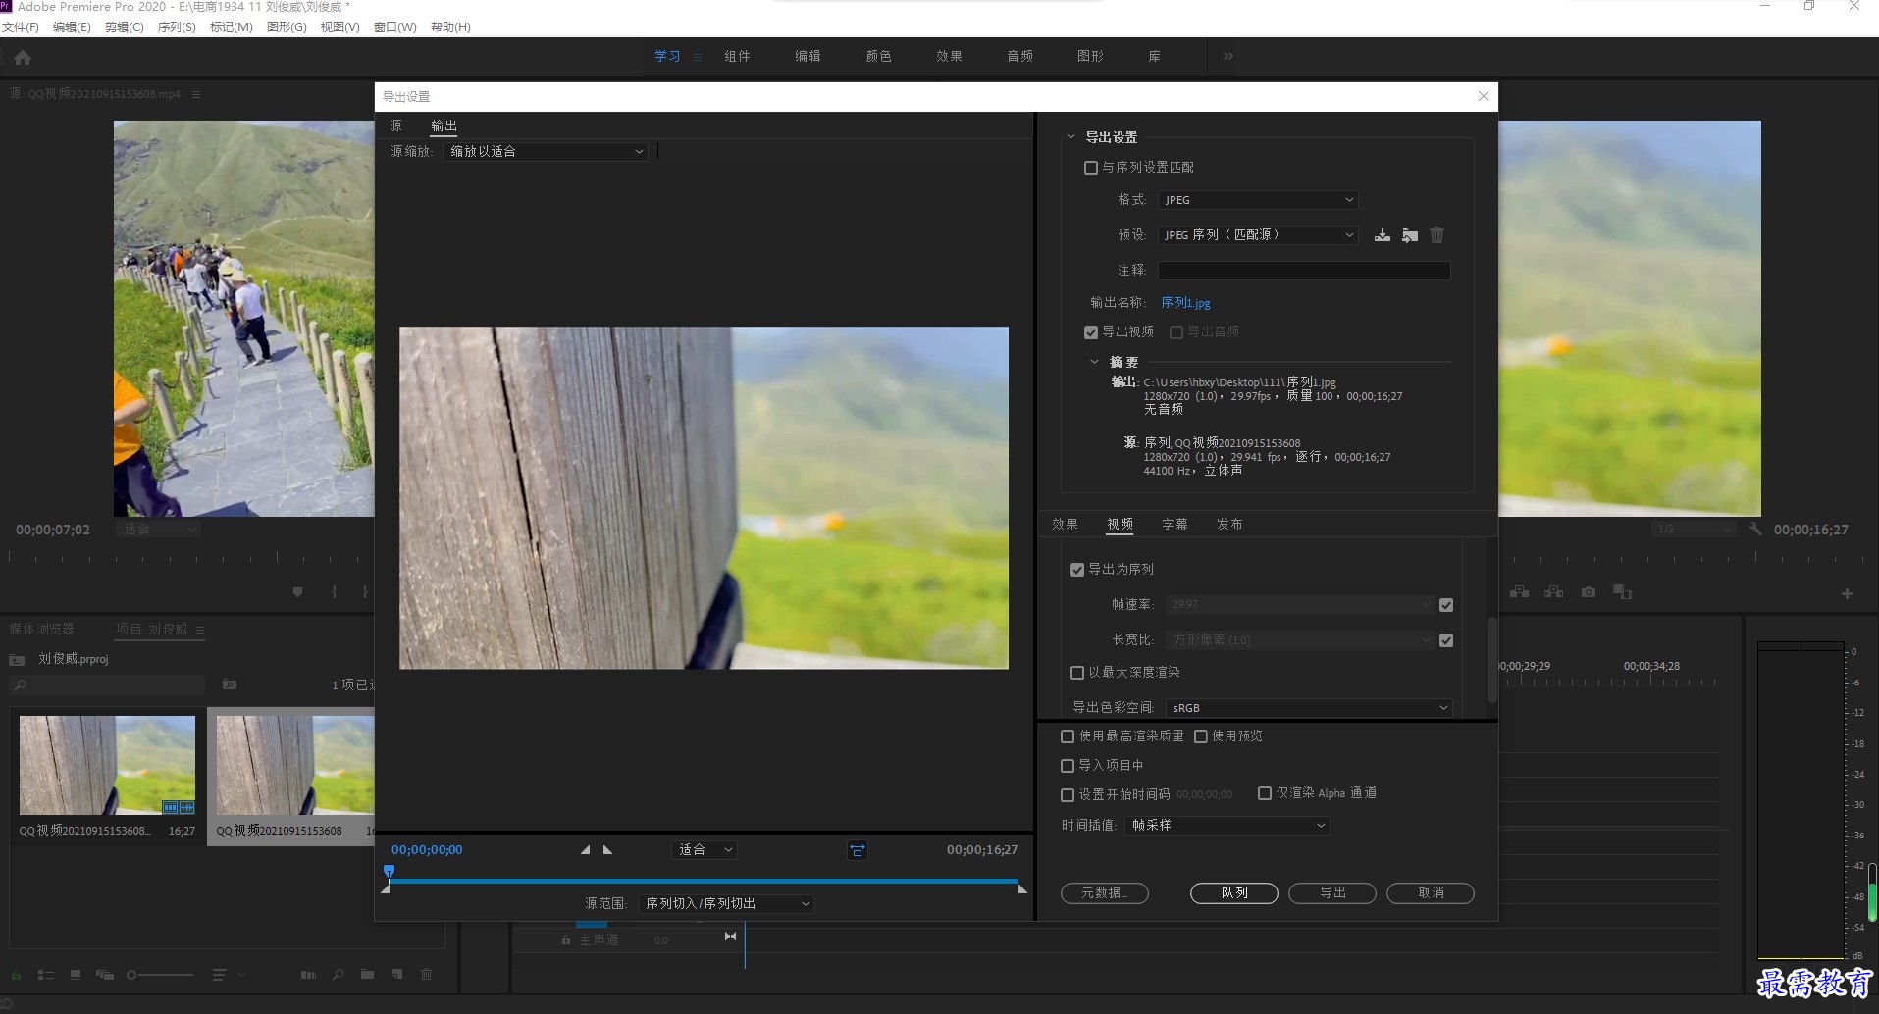Open the Sequence menu
The width and height of the screenshot is (1879, 1014).
(177, 27)
